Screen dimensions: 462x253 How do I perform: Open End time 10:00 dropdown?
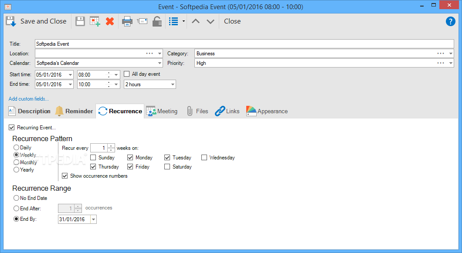(116, 84)
